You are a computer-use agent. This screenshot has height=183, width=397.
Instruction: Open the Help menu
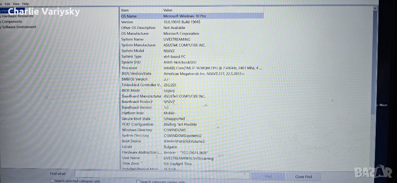click(25, 4)
